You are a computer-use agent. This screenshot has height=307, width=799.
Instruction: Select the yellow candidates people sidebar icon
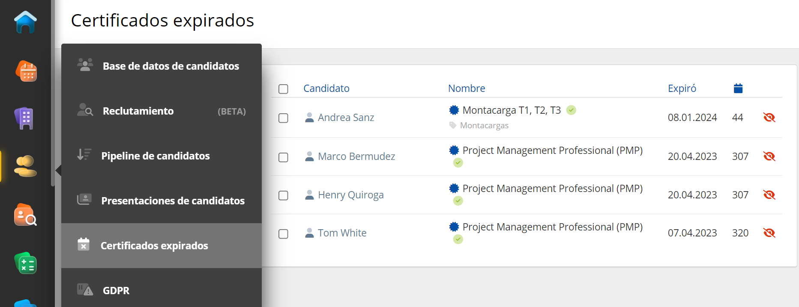coord(25,166)
